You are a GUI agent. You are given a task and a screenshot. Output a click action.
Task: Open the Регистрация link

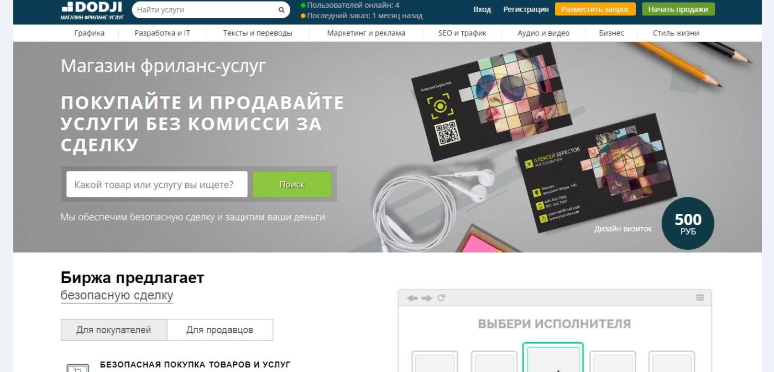pos(526,9)
